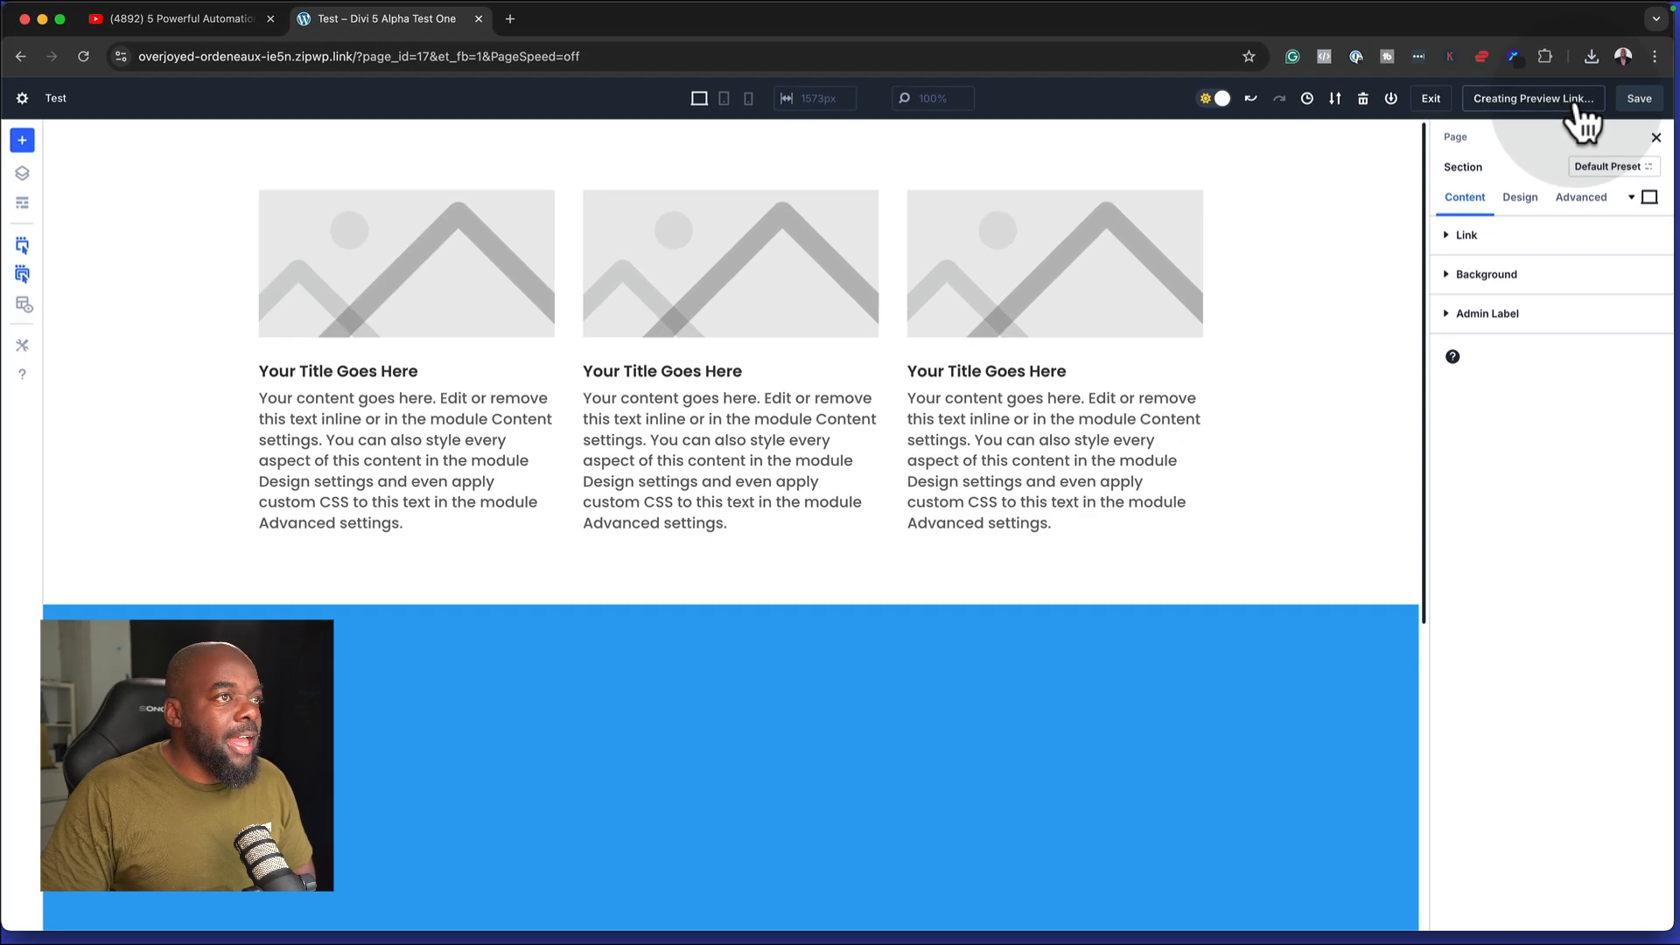Viewport: 1680px width, 945px height.
Task: Select the desktop view toggle
Action: (x=699, y=98)
